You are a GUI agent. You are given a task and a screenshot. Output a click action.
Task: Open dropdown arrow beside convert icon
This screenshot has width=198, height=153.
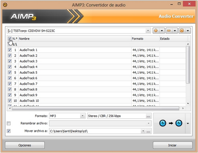click(x=188, y=123)
